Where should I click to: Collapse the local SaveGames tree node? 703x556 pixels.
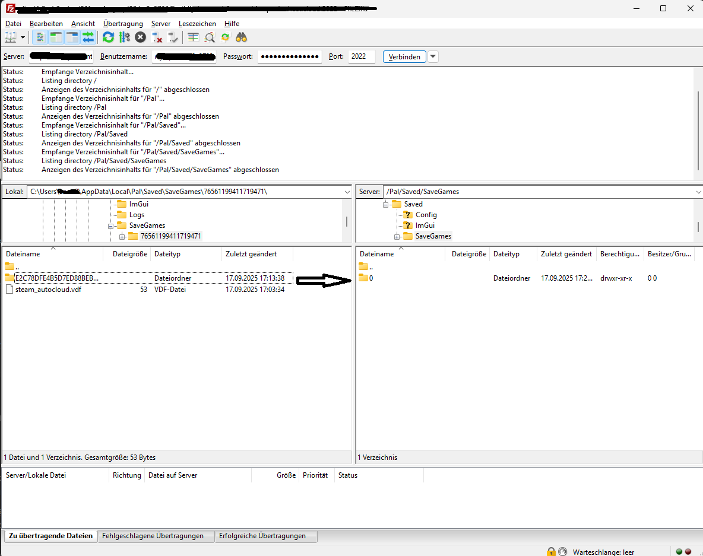111,226
